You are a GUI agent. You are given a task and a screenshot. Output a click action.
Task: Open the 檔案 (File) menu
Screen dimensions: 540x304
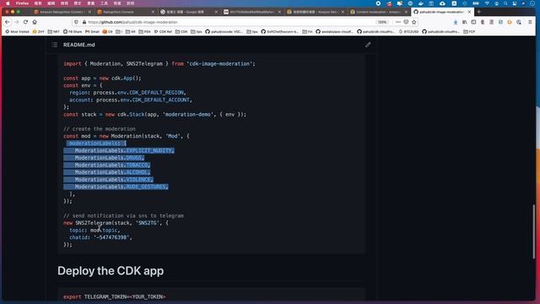38,3
